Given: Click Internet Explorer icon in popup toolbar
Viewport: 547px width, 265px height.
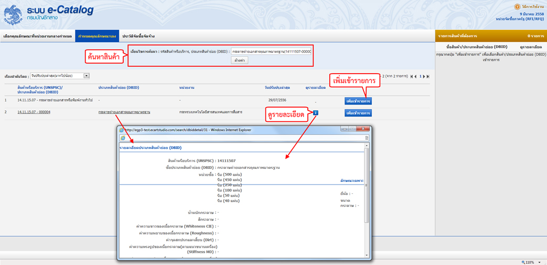Looking at the screenshot, I should point(123,138).
